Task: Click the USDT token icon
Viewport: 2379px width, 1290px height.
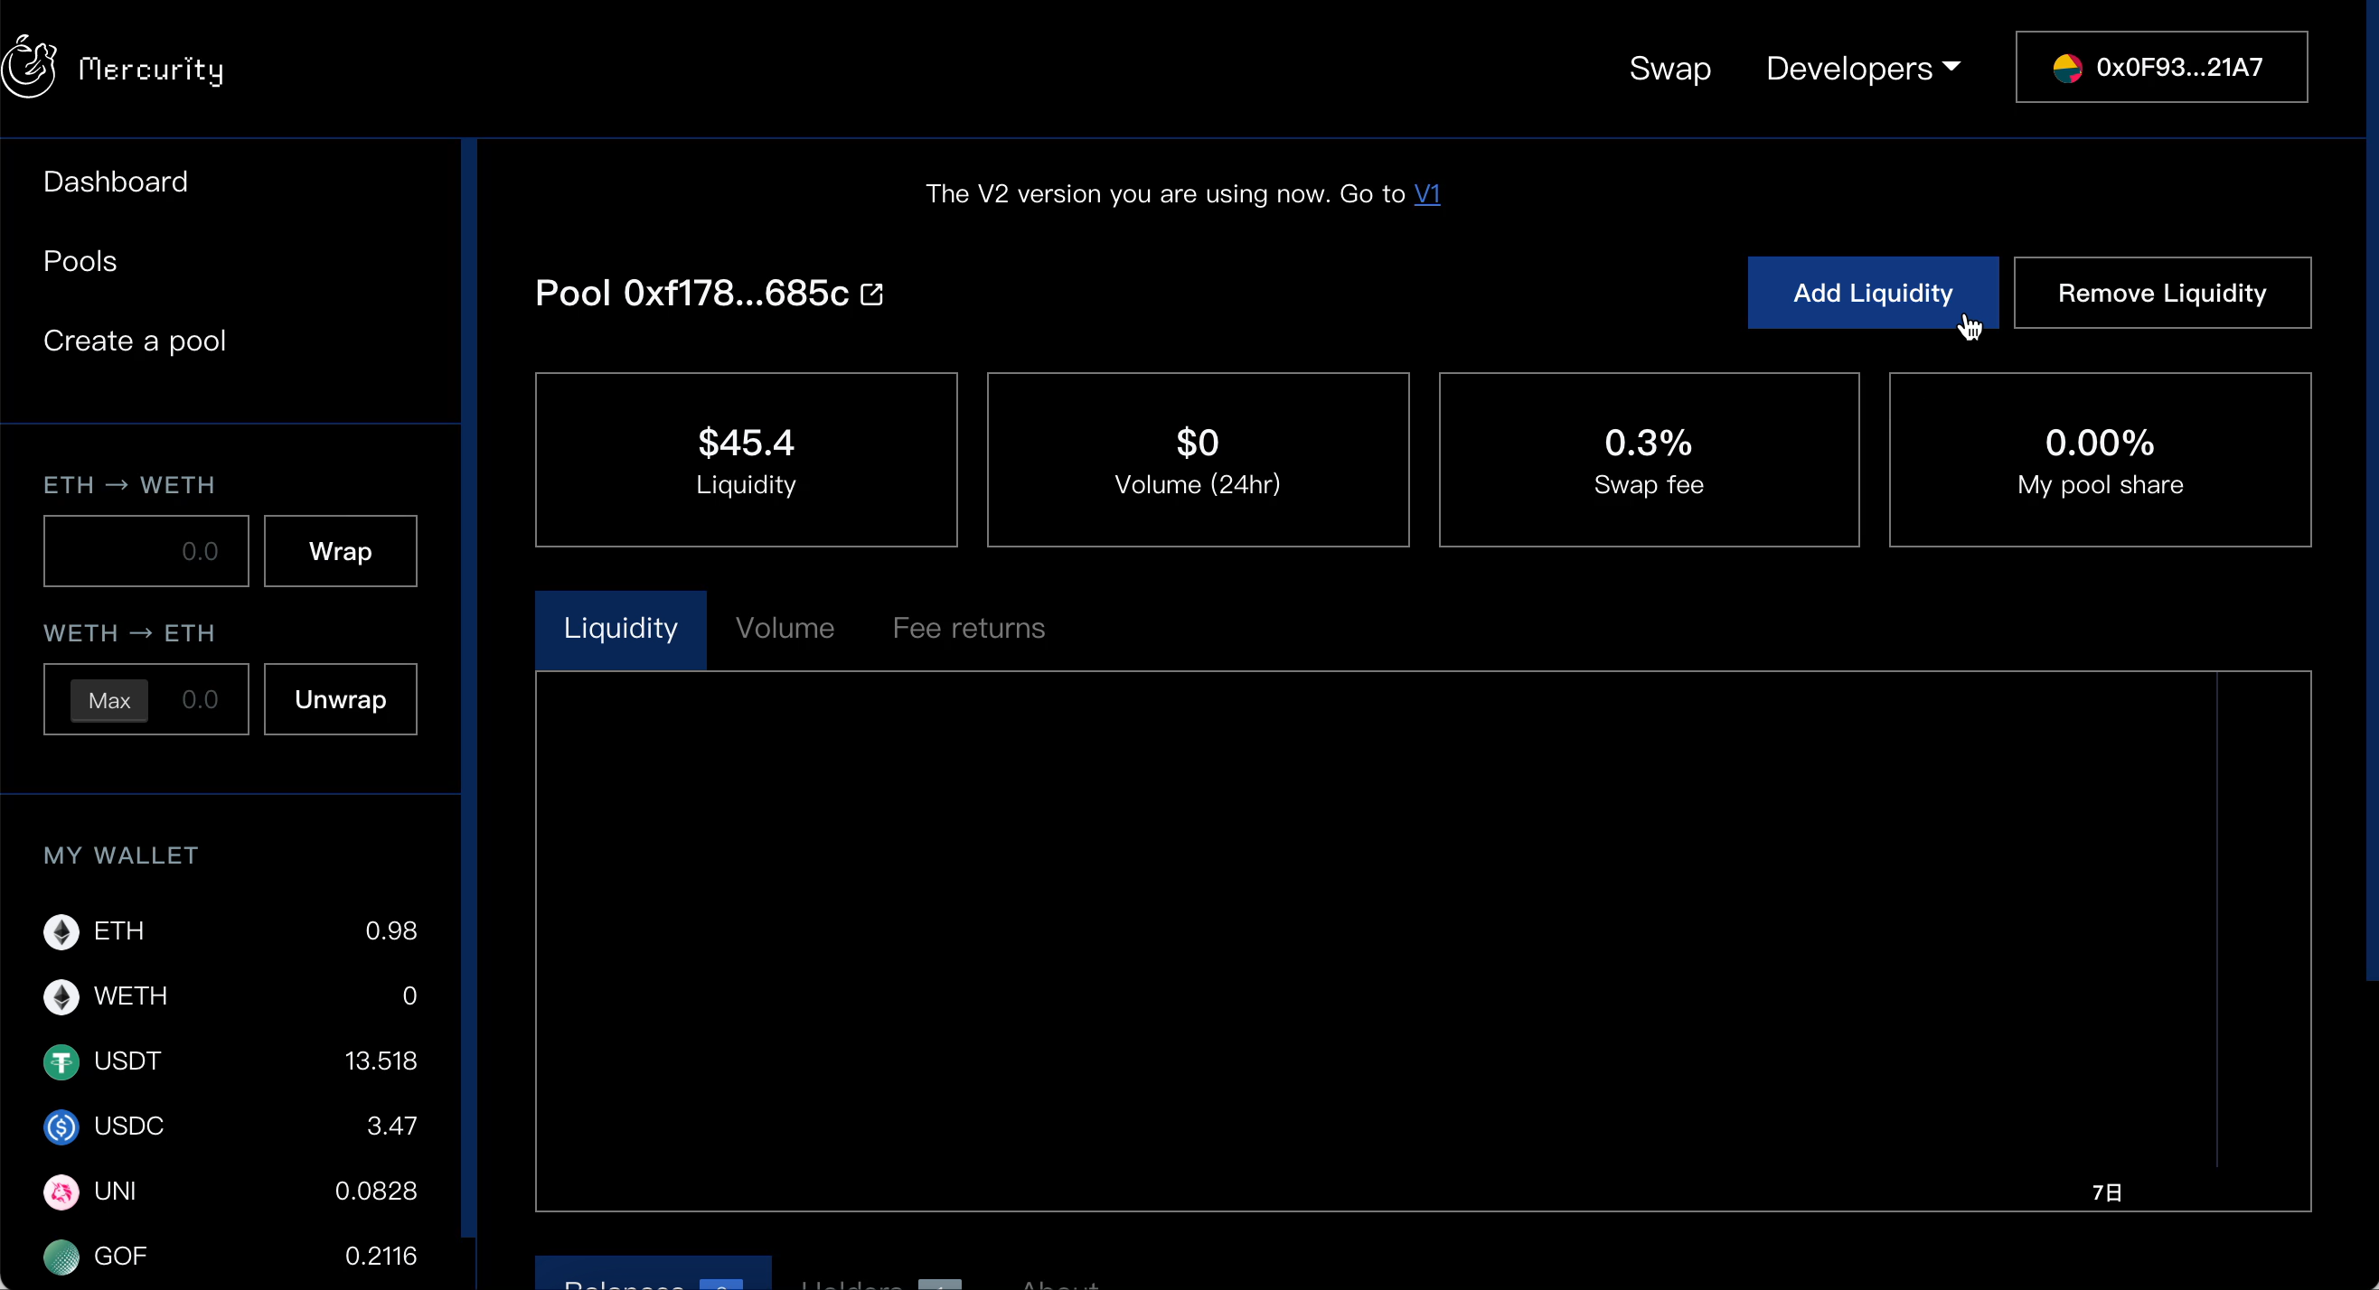Action: click(61, 1061)
